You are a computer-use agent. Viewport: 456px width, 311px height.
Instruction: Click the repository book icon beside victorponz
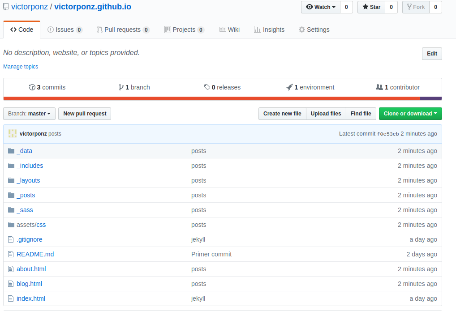click(x=5, y=7)
